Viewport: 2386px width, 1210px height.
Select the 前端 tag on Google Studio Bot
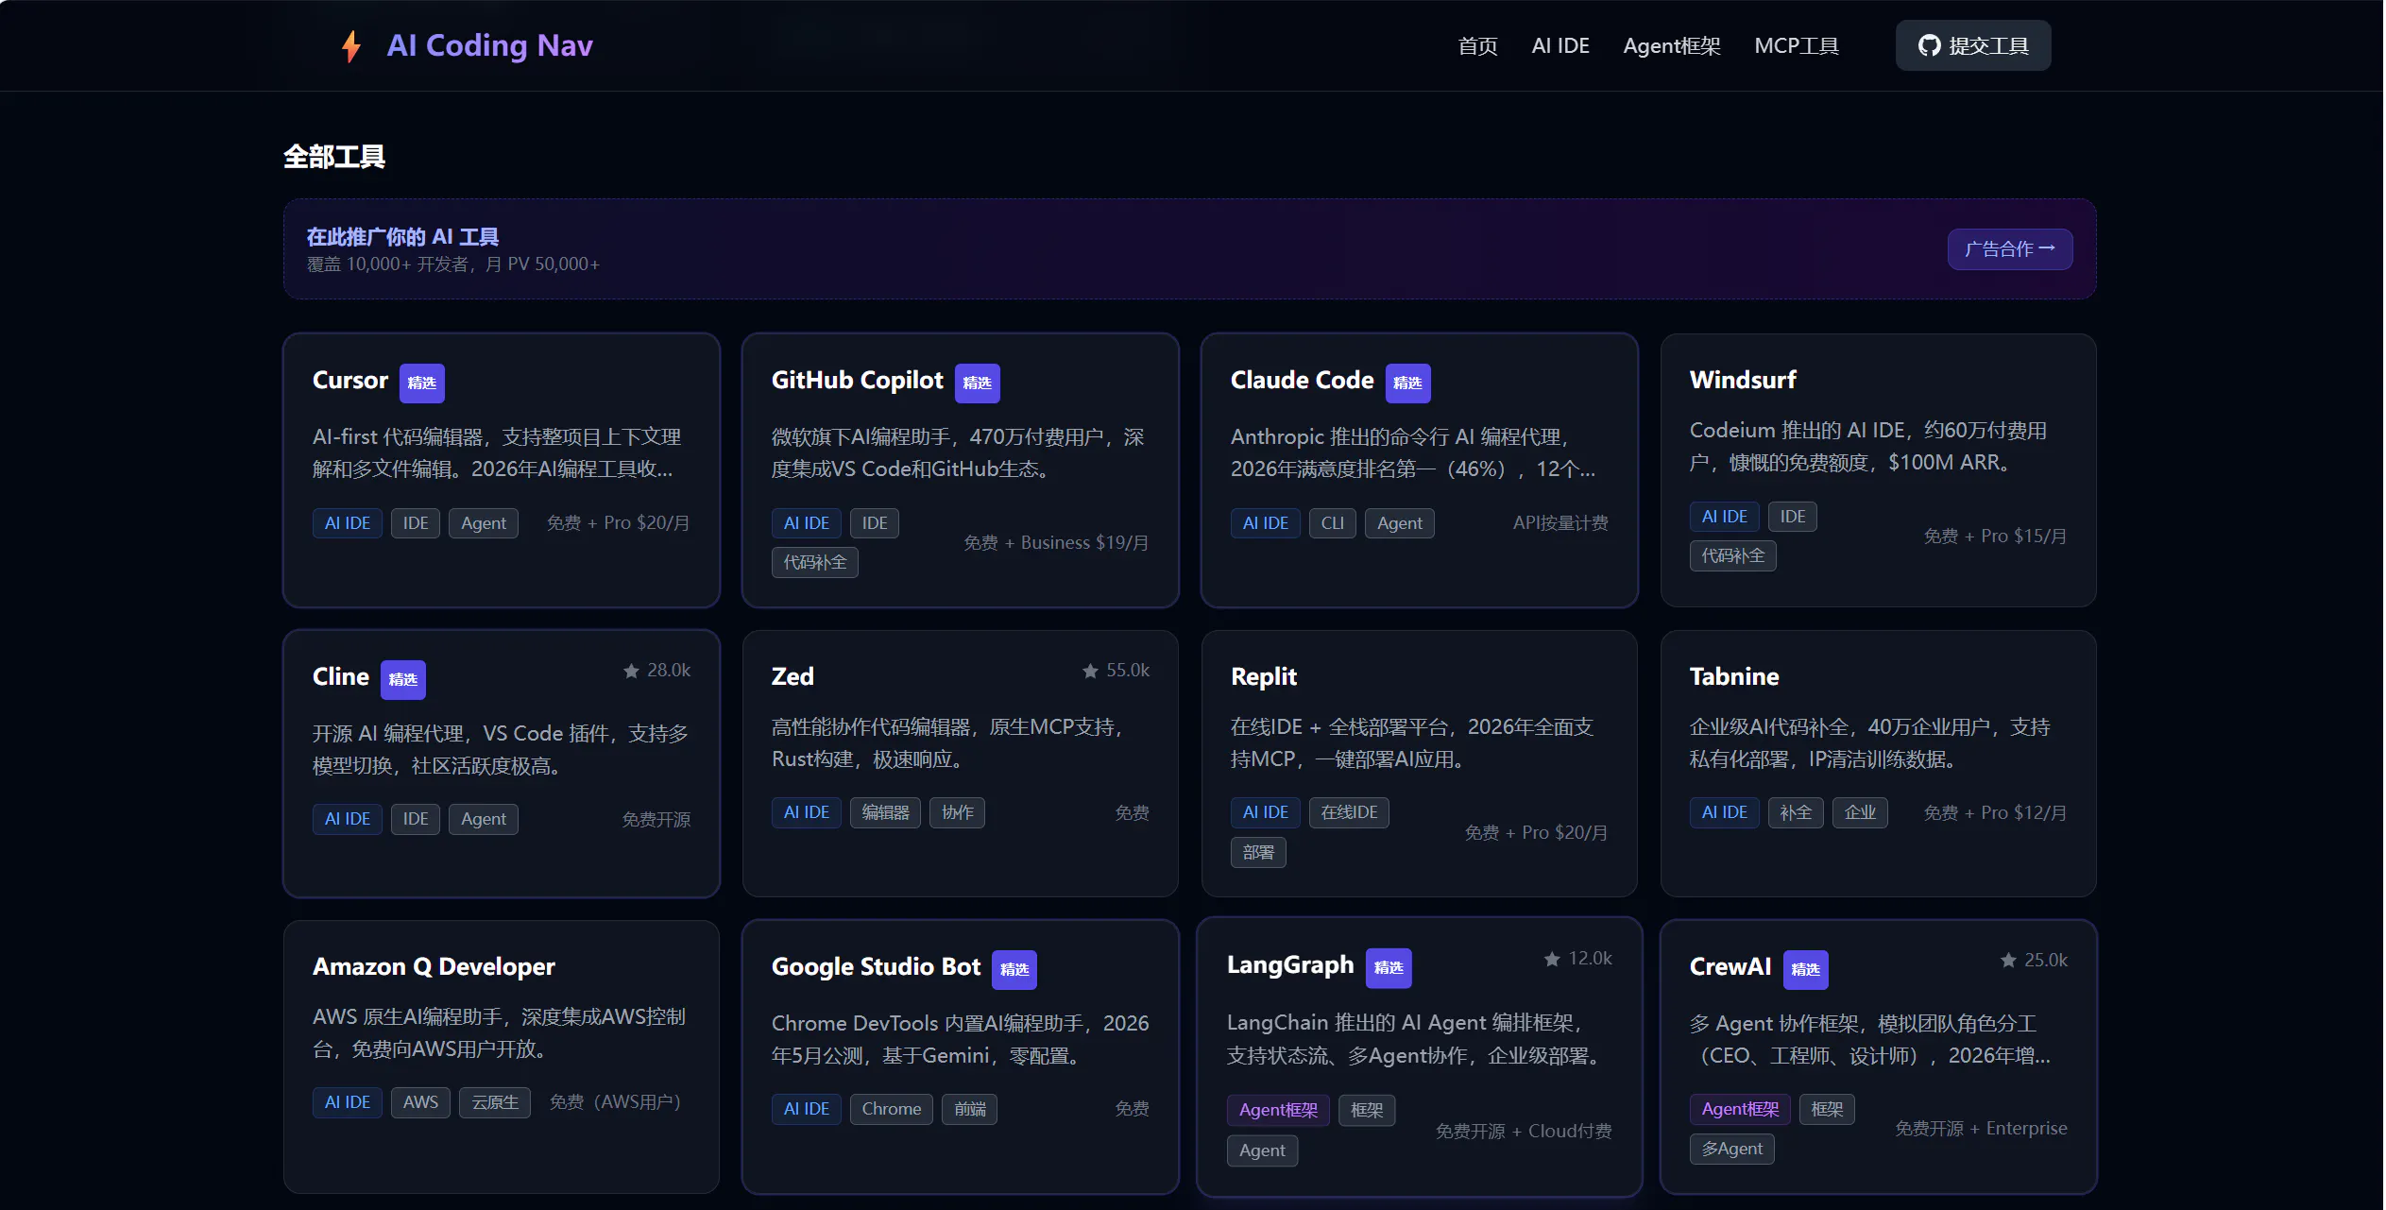coord(970,1110)
